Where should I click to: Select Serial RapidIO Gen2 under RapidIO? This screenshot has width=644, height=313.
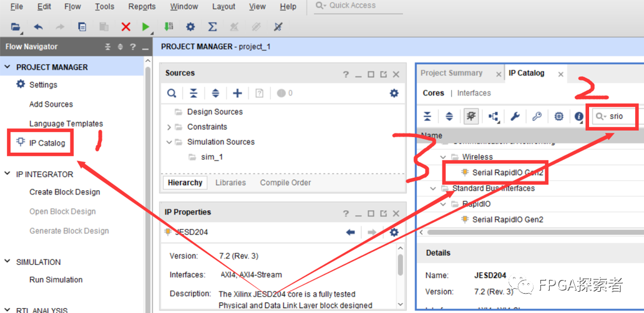[x=507, y=219]
